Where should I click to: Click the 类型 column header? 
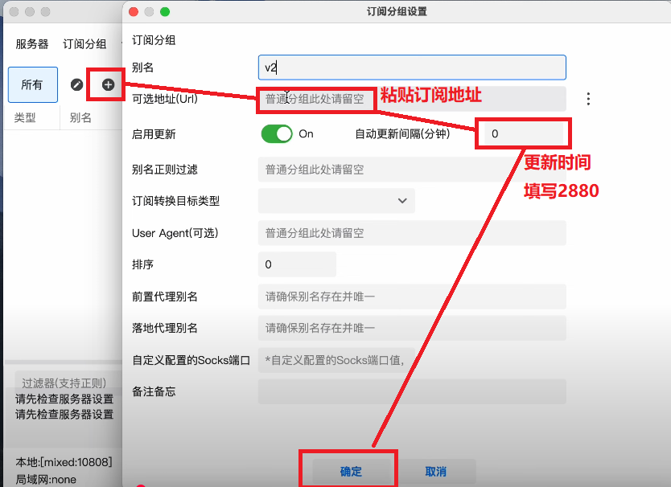pyautogui.click(x=26, y=118)
